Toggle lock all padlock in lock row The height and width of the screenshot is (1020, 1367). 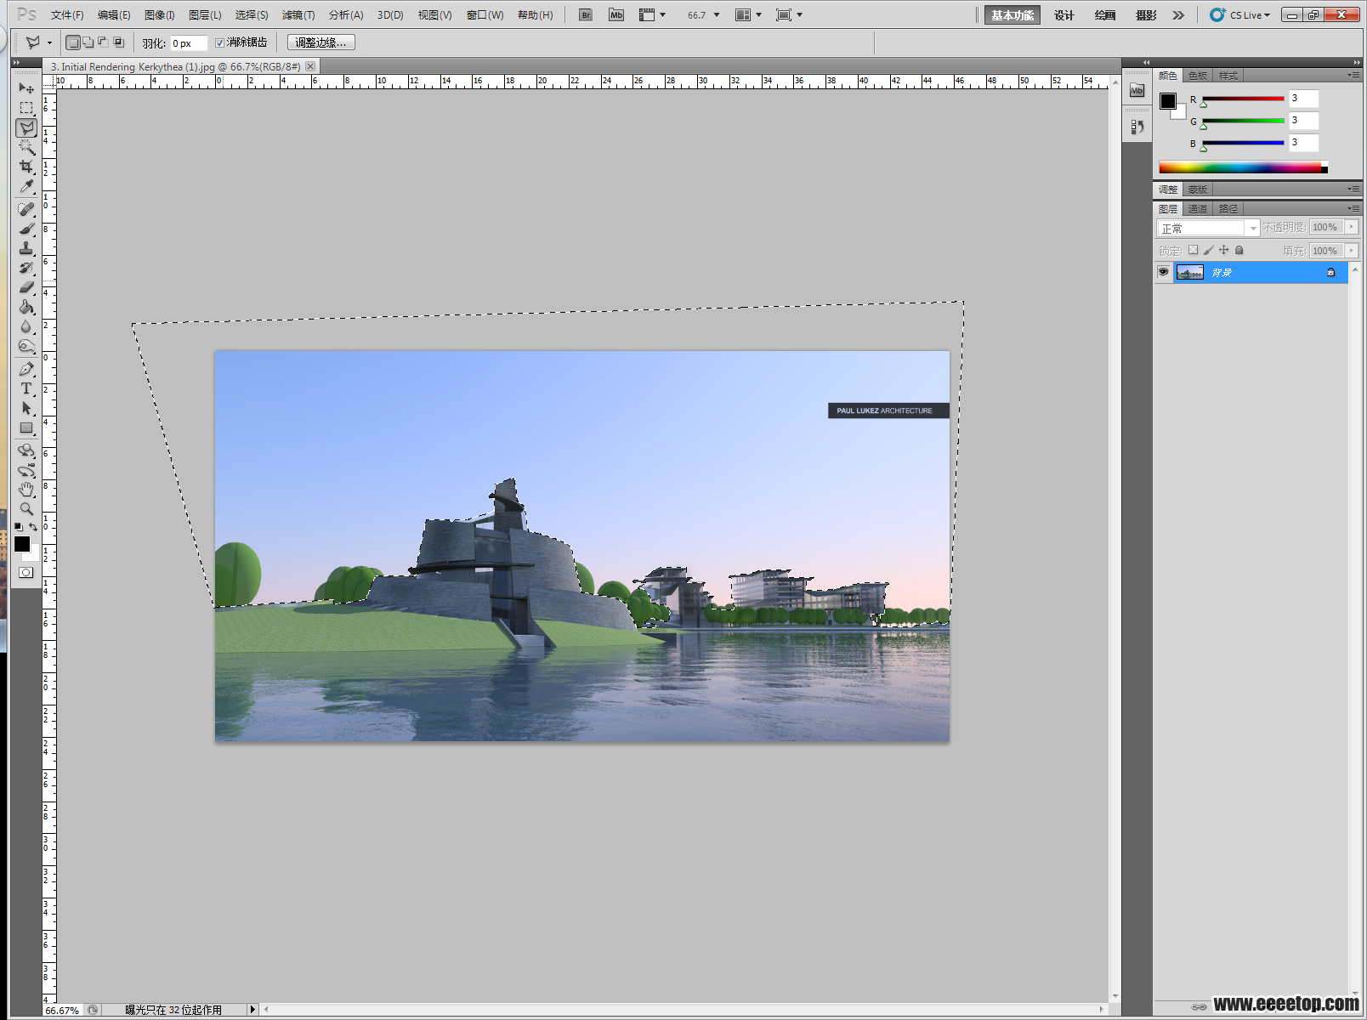pyautogui.click(x=1239, y=250)
